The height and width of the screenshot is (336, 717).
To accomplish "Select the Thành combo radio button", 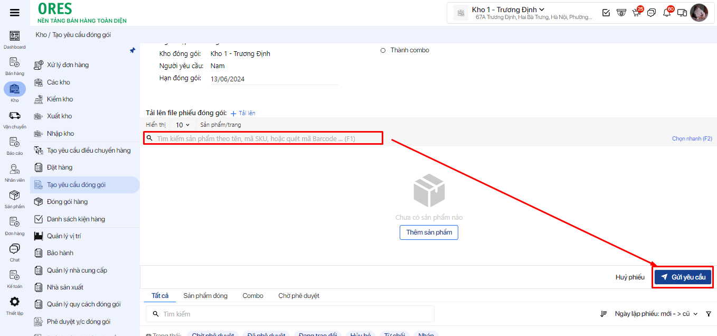I will (383, 51).
